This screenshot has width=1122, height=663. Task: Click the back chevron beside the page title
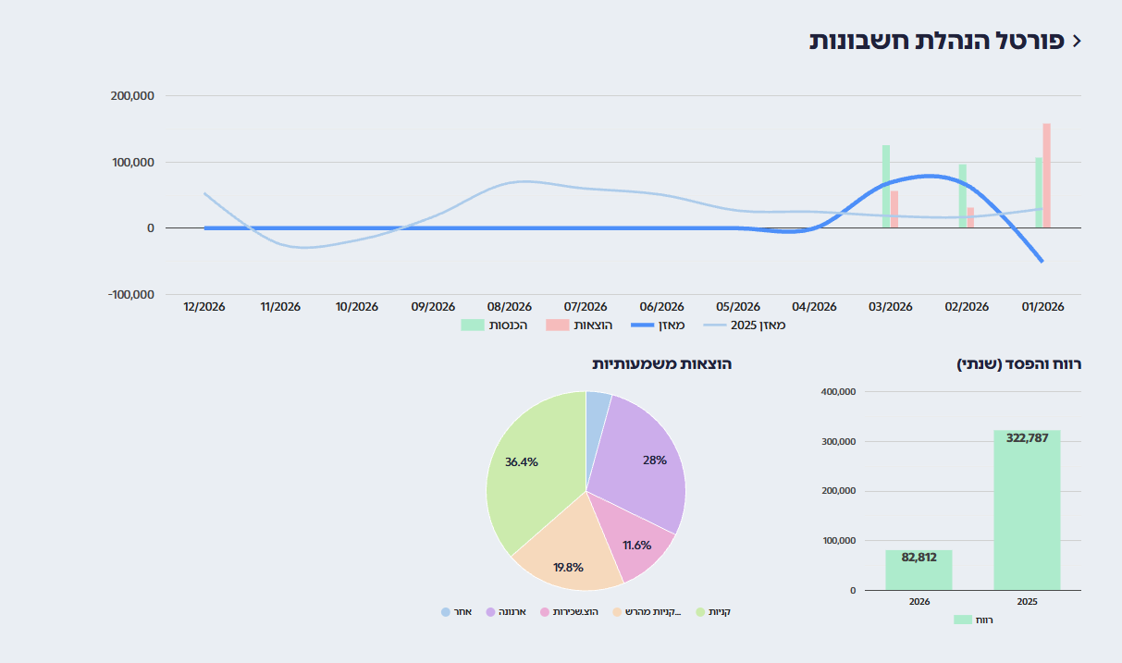1076,41
